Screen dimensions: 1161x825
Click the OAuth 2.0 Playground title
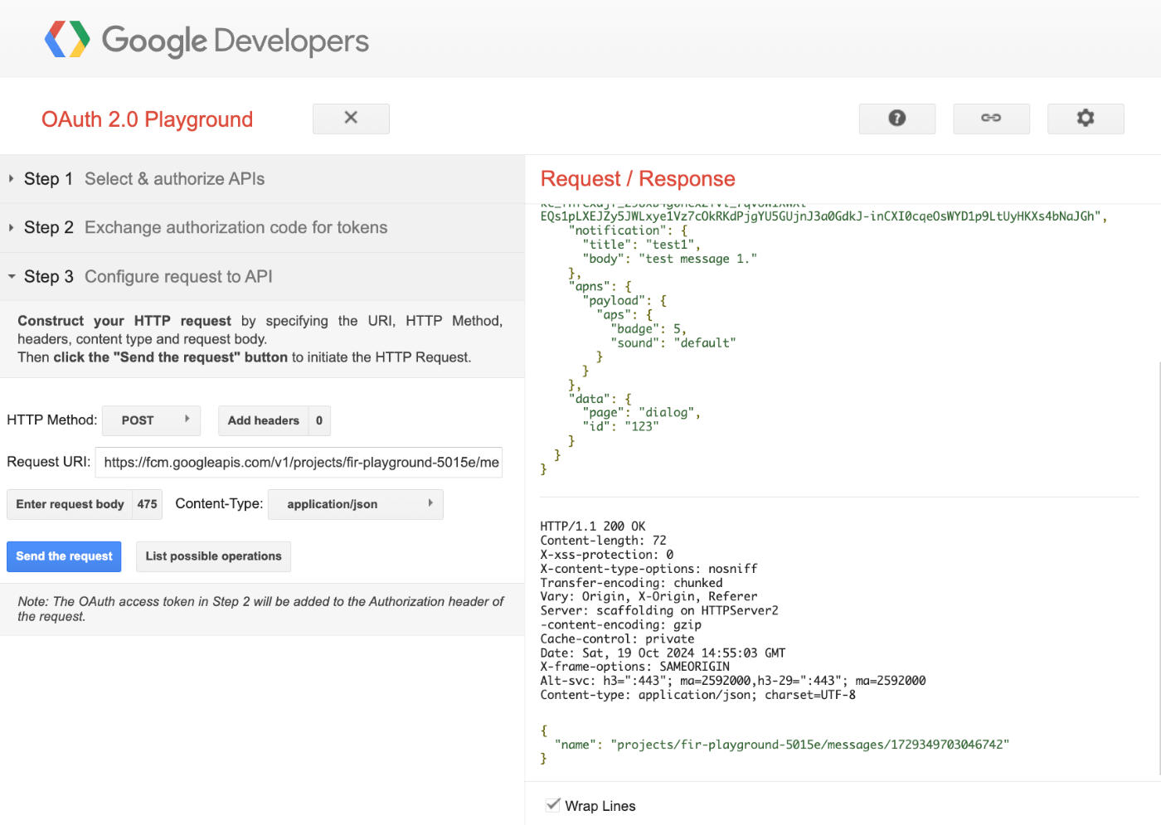pos(147,119)
